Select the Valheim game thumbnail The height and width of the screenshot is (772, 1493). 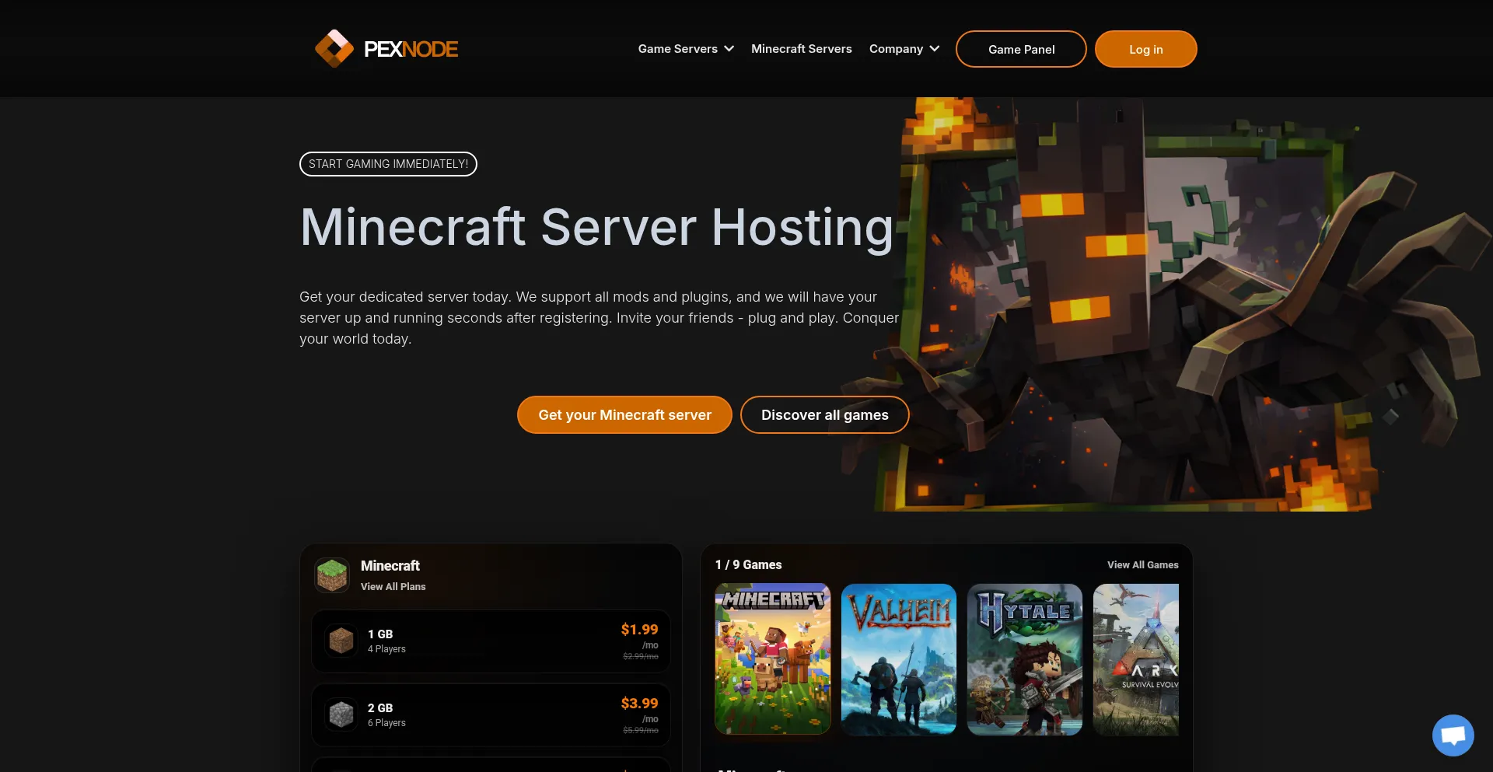pyautogui.click(x=898, y=659)
